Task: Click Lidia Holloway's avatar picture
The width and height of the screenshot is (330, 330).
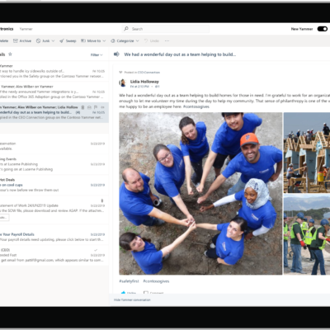Action: click(123, 82)
